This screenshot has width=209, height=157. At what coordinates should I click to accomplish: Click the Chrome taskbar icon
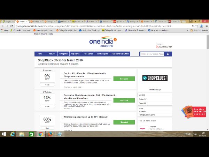pyautogui.click(x=40, y=134)
